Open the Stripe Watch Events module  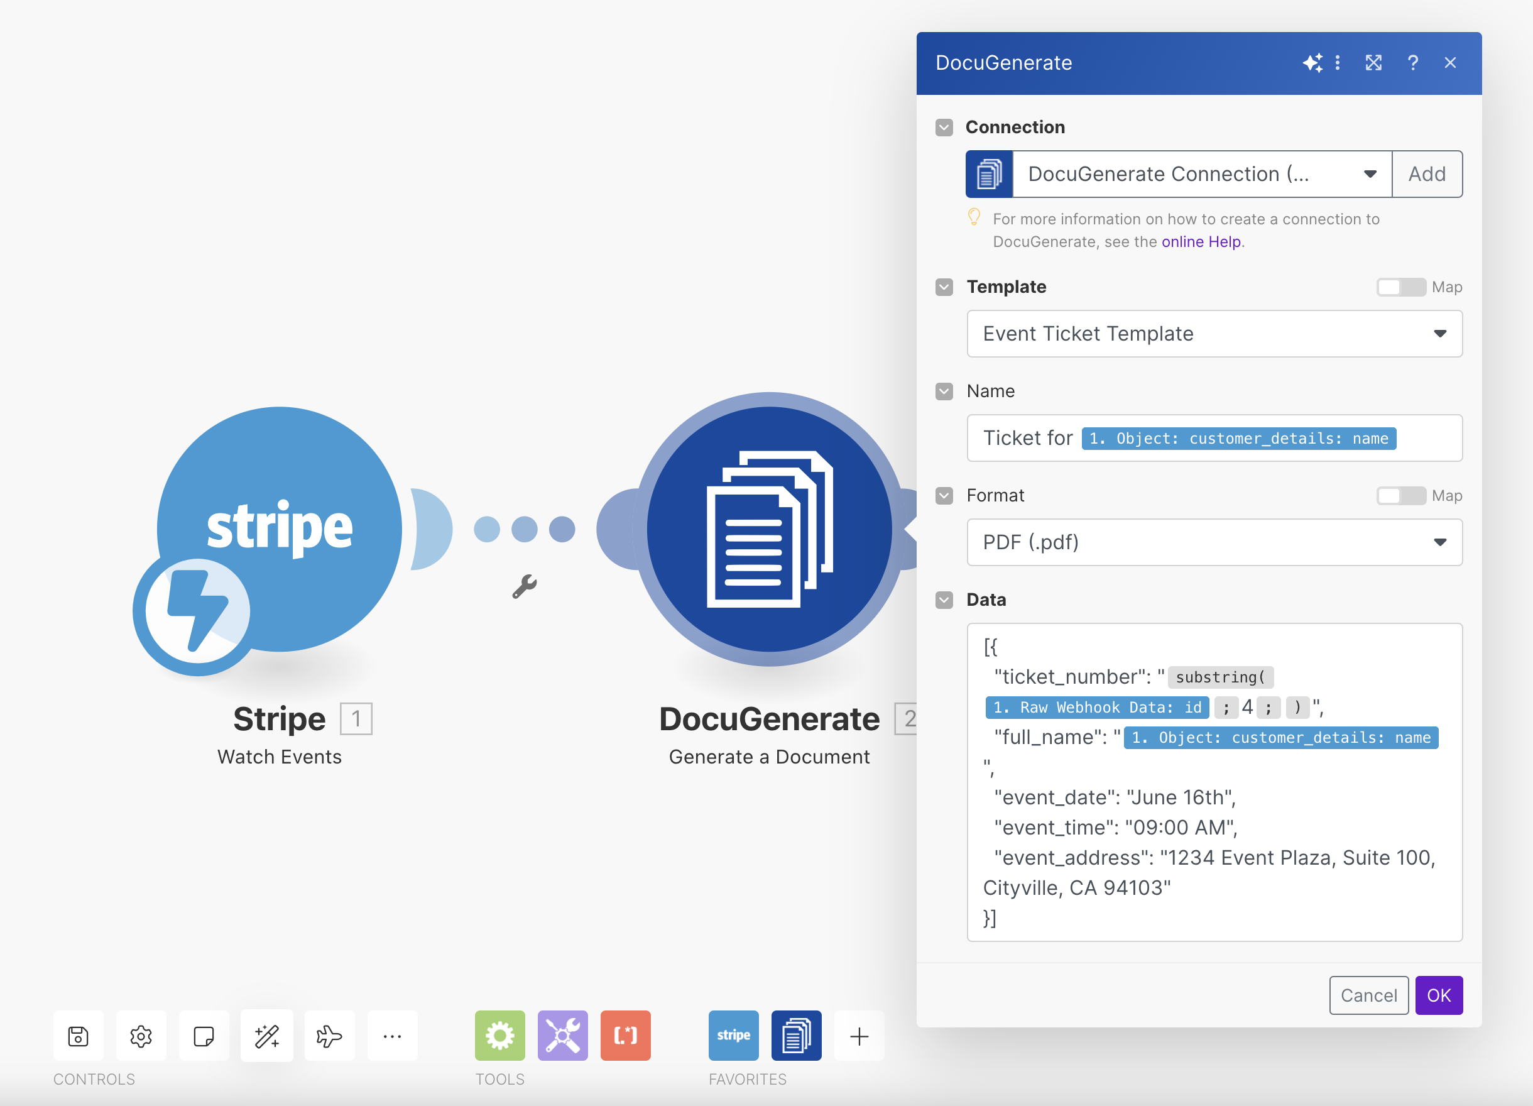point(280,528)
